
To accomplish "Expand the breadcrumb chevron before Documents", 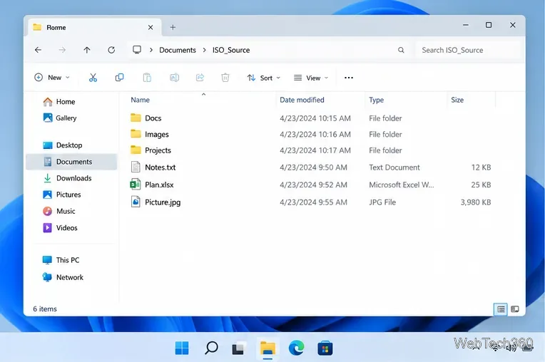I will click(x=151, y=50).
